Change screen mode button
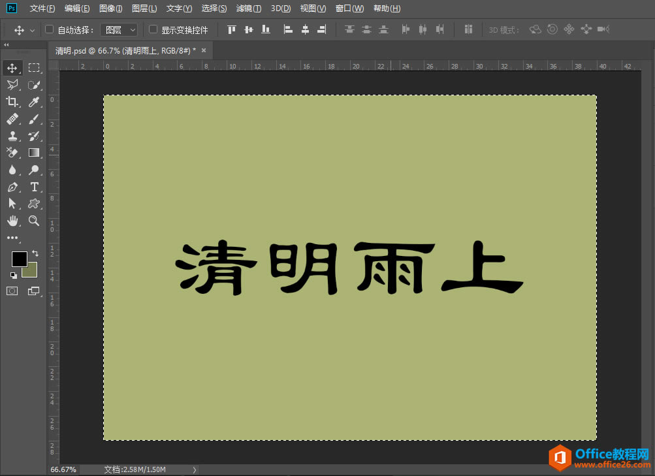The height and width of the screenshot is (476, 655). click(x=34, y=291)
